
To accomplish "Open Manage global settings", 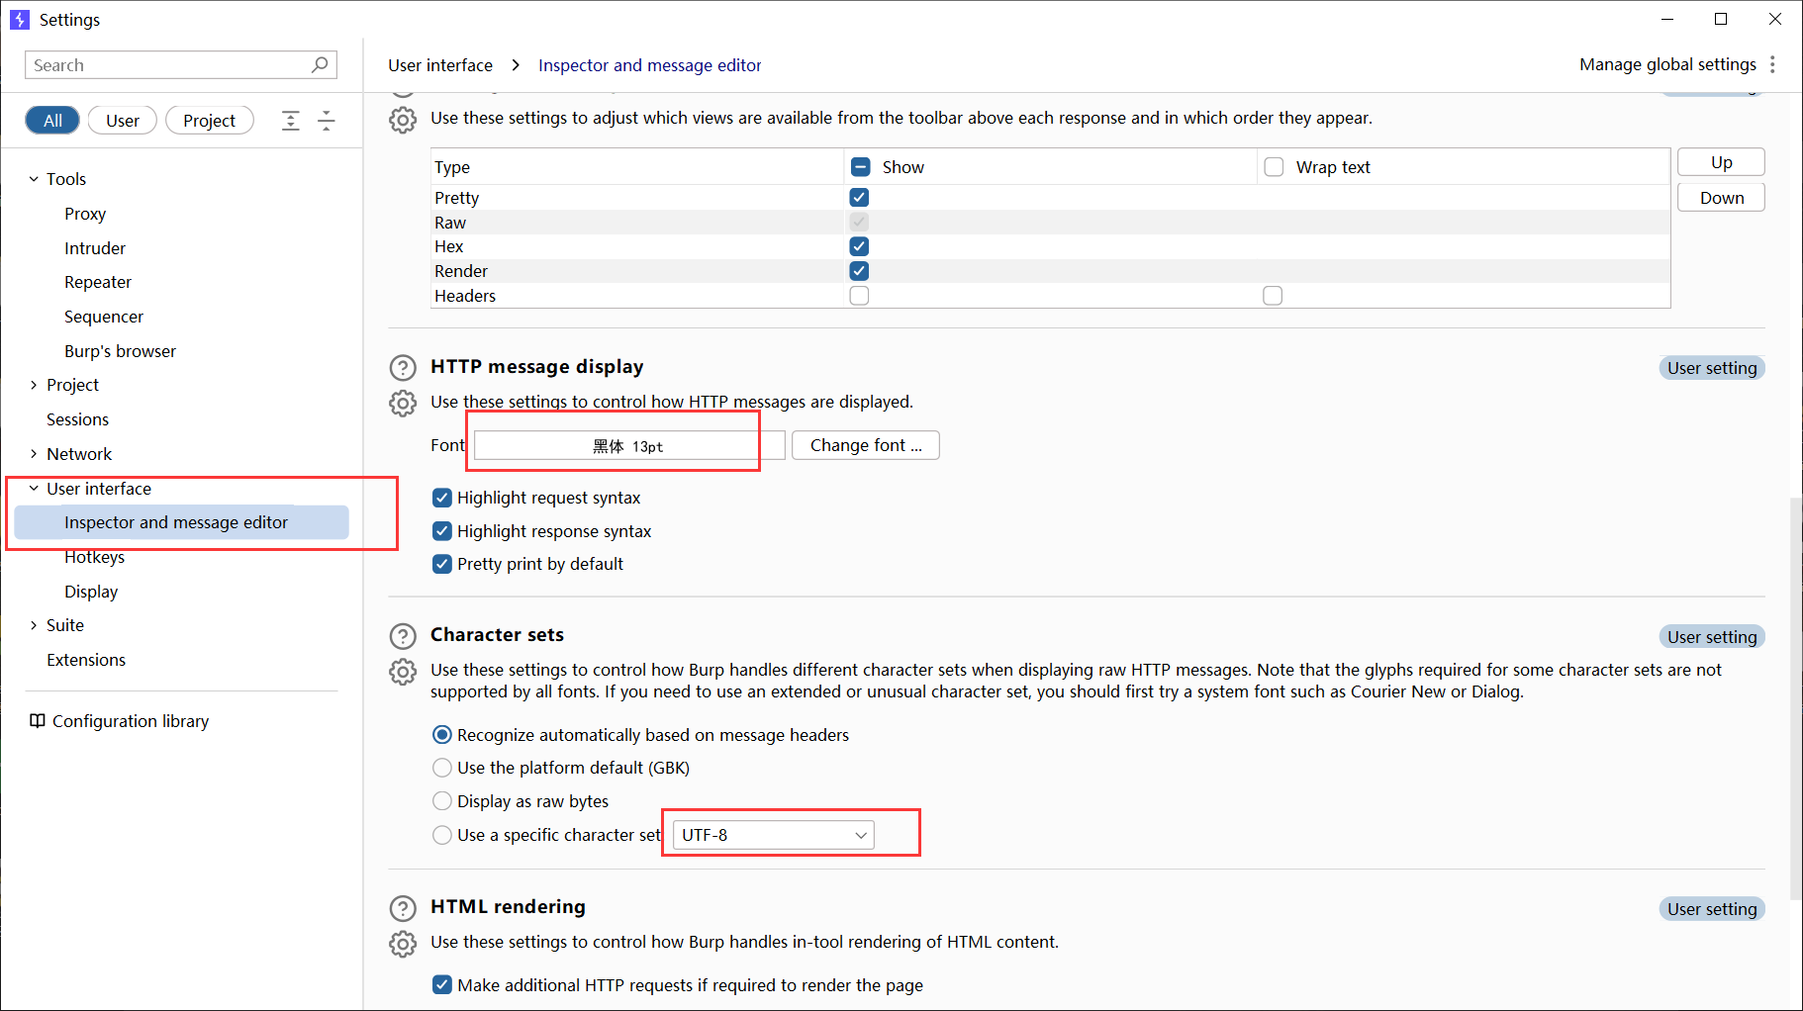I will (x=1667, y=64).
